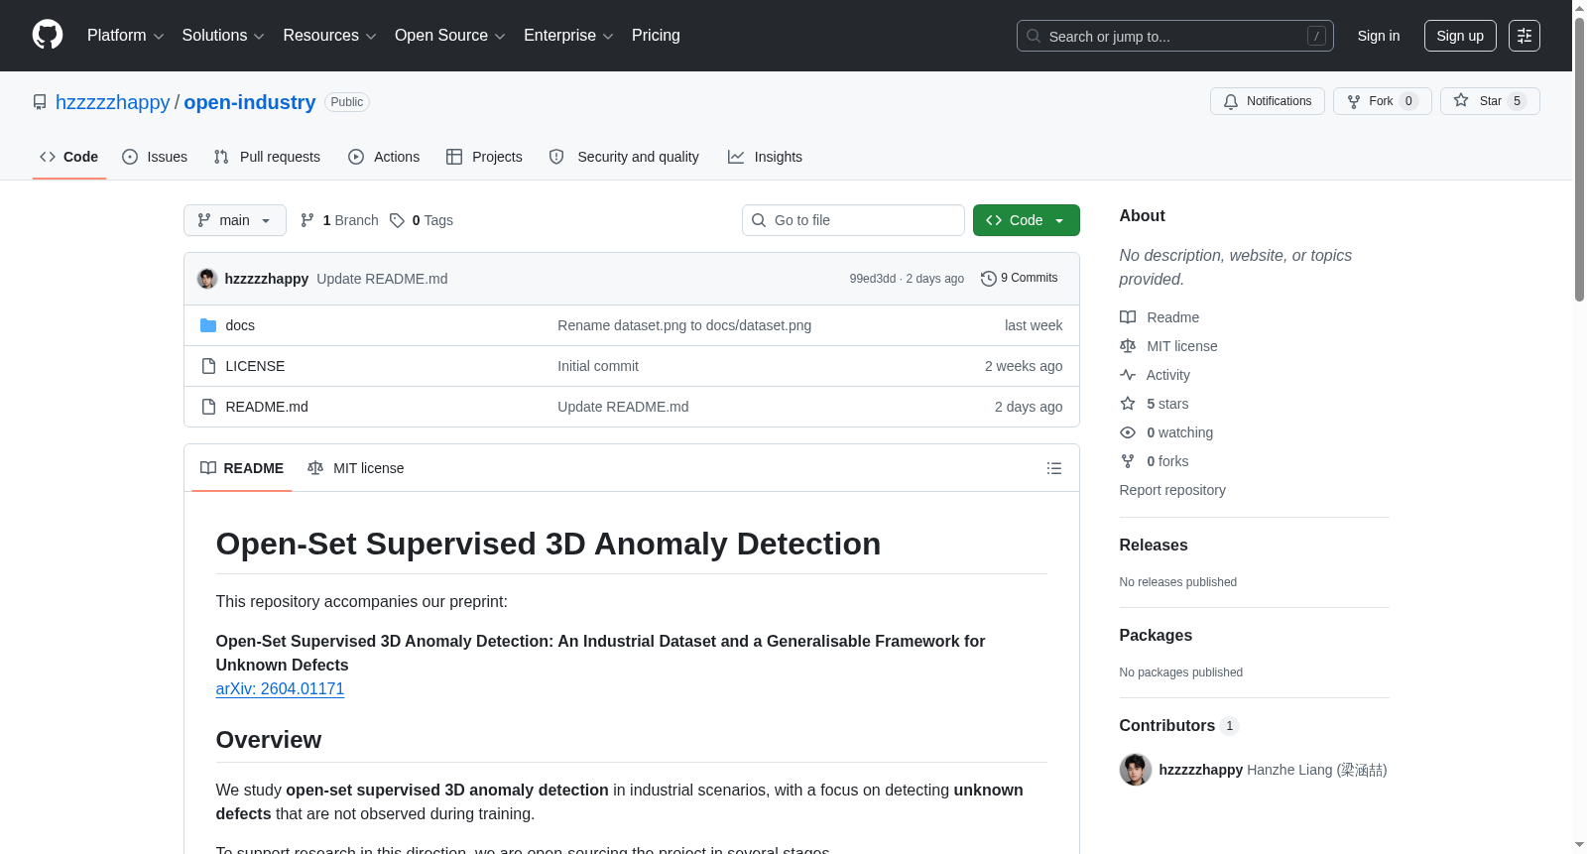
Task: View the 0 Tags page
Action: pos(422,220)
